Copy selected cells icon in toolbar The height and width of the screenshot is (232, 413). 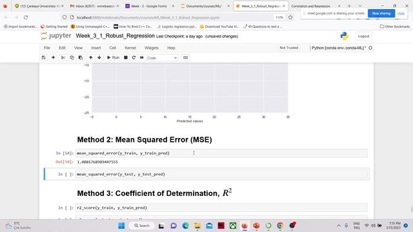coord(72,57)
